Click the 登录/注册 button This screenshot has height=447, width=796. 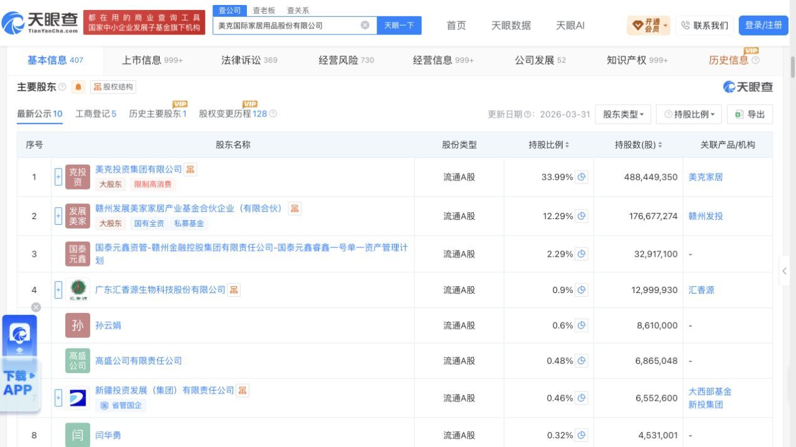(763, 25)
